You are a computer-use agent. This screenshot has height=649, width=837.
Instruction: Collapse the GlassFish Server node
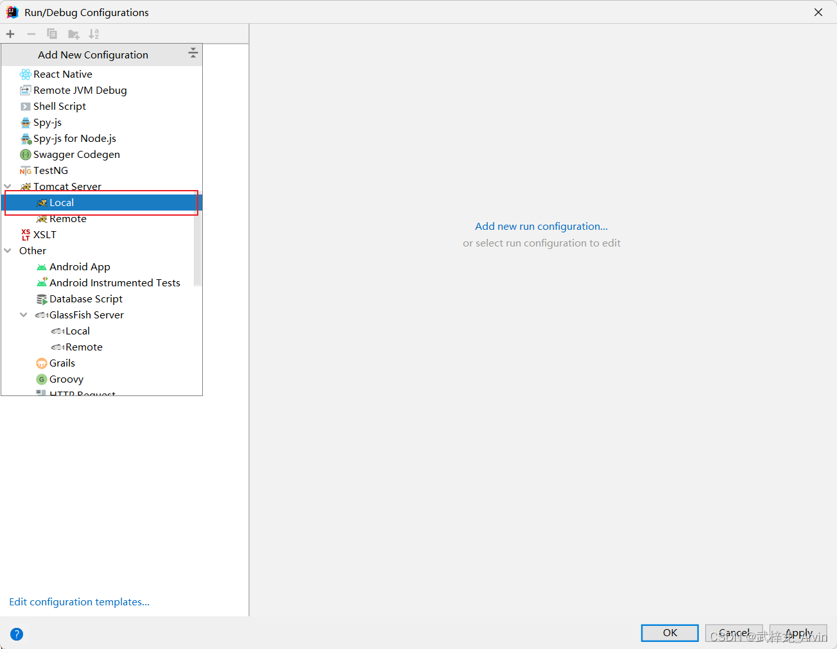click(x=24, y=315)
